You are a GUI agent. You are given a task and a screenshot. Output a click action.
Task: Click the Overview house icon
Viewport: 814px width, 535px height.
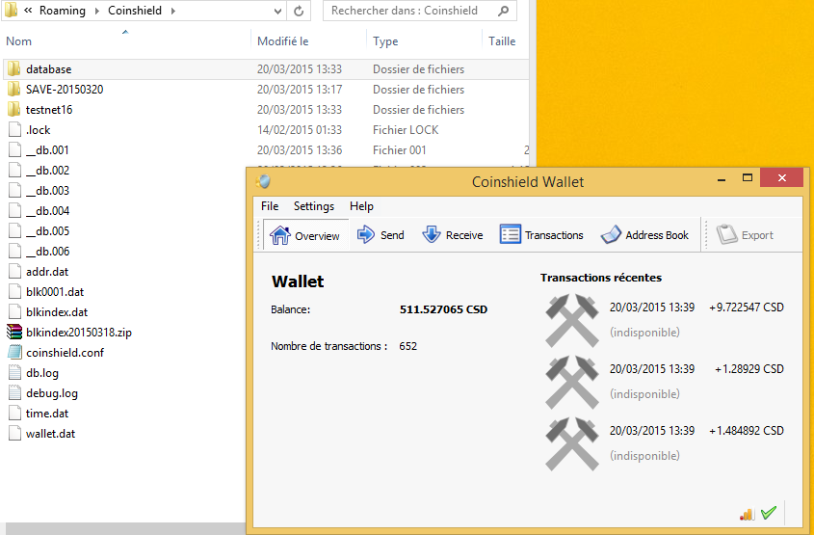click(x=280, y=235)
